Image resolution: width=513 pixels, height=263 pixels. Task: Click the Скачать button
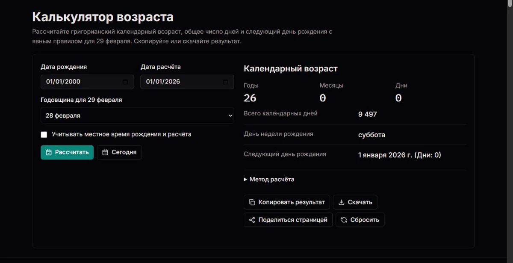[355, 202]
